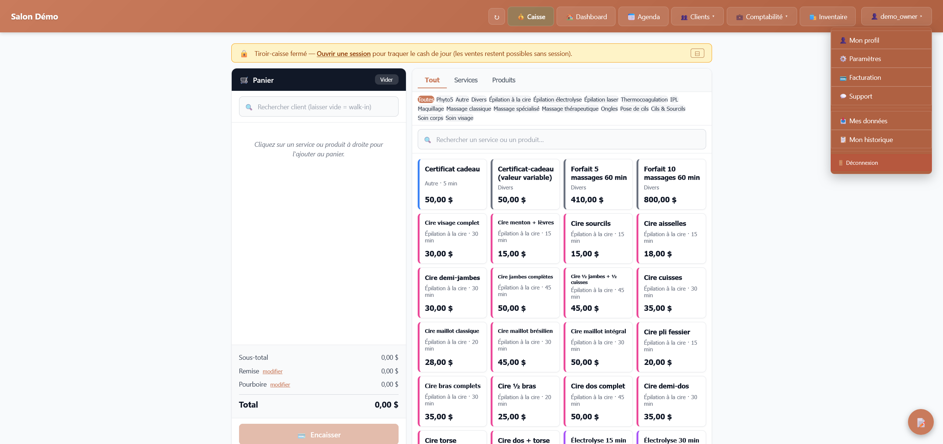
Task: Add Cire pli fessier to cart
Action: (671, 347)
